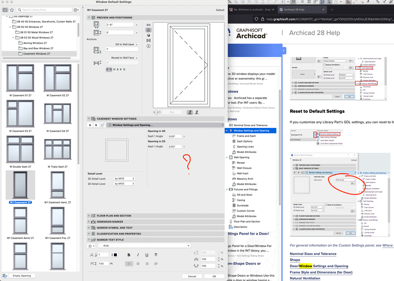Open the 2D Detail Level dropdown
This screenshot has height=281, width=394.
pyautogui.click(x=124, y=184)
